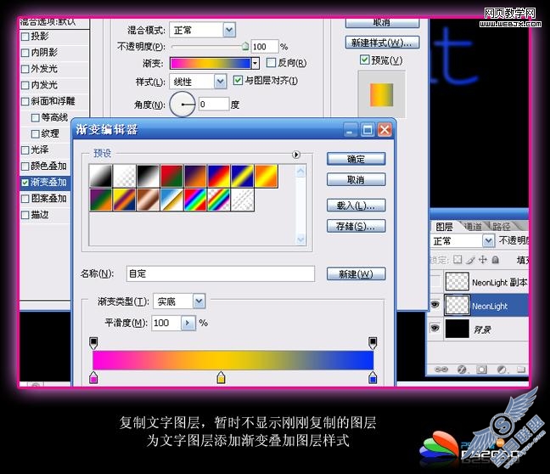Enable the 内阴影 inner shadow checkbox

click(25, 53)
